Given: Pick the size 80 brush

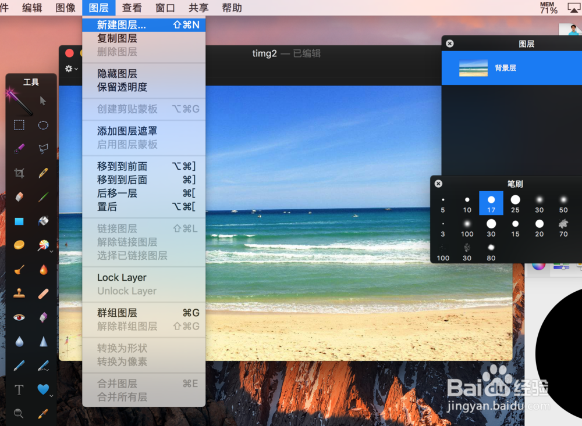Looking at the screenshot, I should (491, 252).
